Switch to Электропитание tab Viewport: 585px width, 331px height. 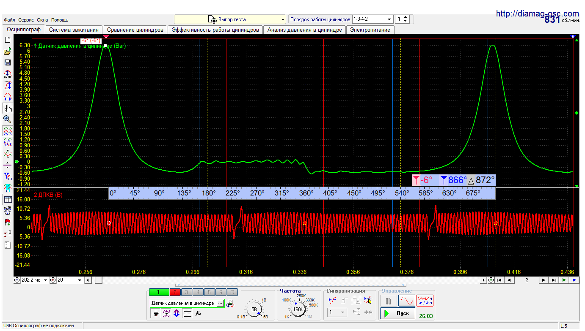click(370, 30)
